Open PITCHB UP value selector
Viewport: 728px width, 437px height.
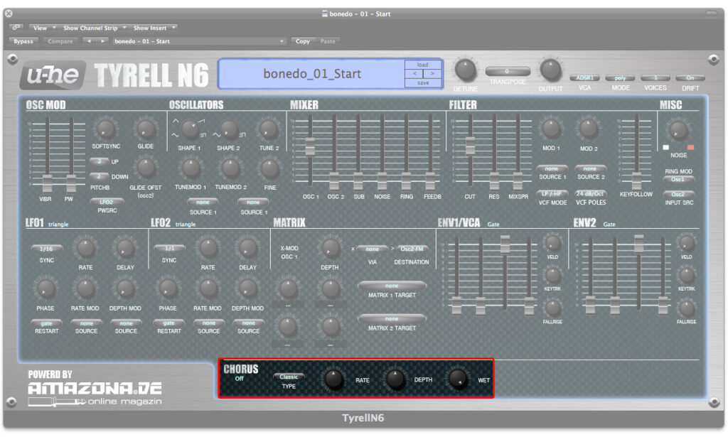(99, 161)
